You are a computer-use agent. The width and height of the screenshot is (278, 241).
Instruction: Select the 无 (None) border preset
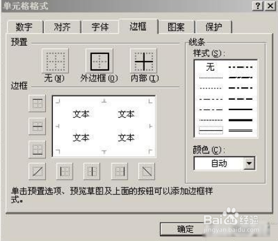pyautogui.click(x=55, y=61)
